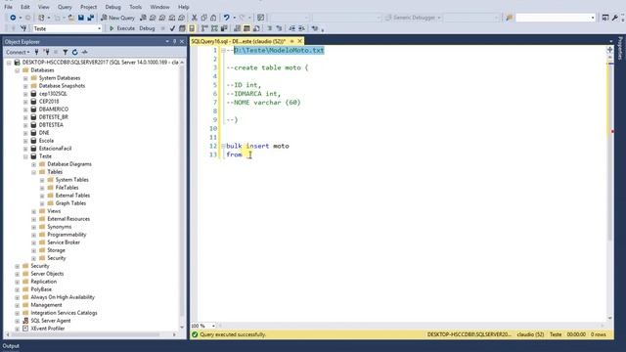Click the New Query toolbar button

tap(117, 18)
